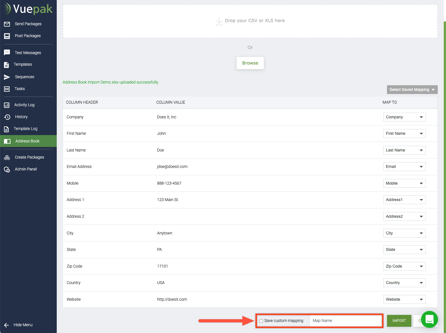Open Templates in the sidebar
This screenshot has height=333, width=446.
point(23,65)
